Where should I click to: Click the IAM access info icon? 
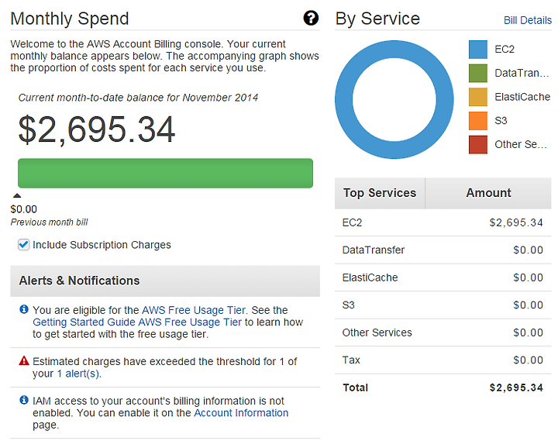coord(24,400)
